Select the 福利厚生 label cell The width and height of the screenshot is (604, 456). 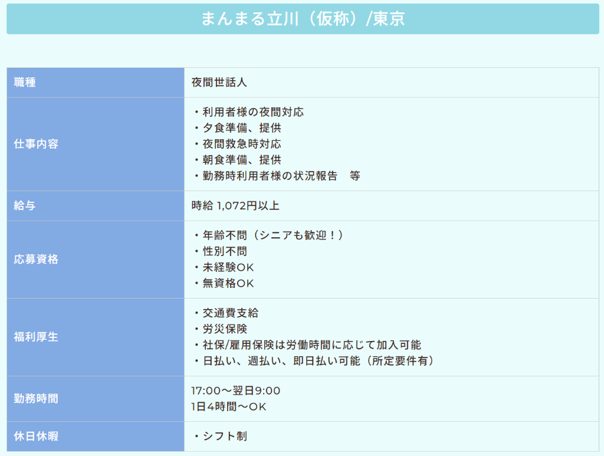[36, 337]
